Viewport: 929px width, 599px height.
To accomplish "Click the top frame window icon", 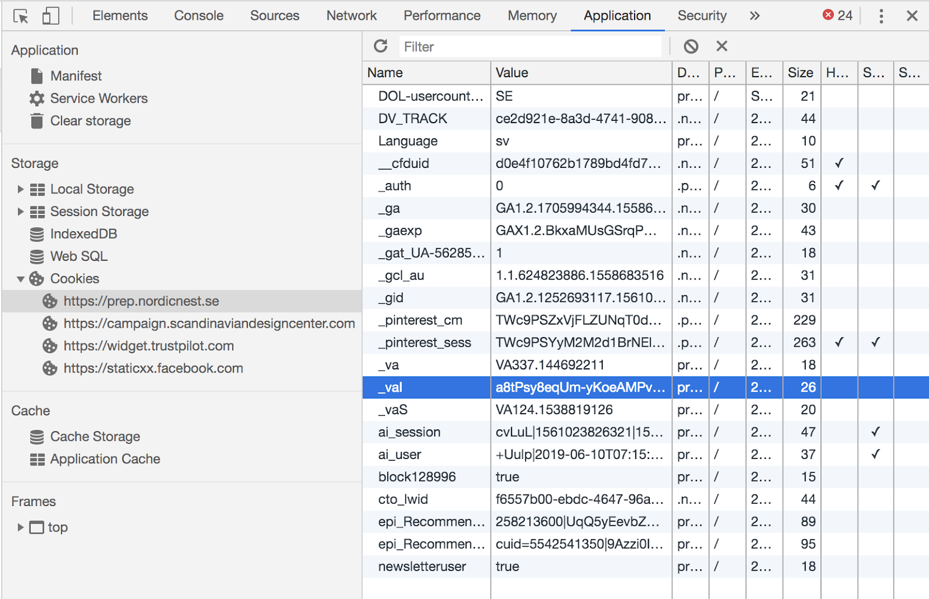I will [x=37, y=528].
